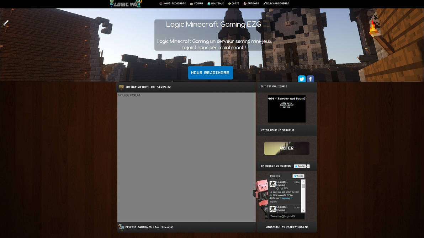The image size is (424, 238).
Task: Open Facebook via the blue F icon
Action: tap(310, 79)
